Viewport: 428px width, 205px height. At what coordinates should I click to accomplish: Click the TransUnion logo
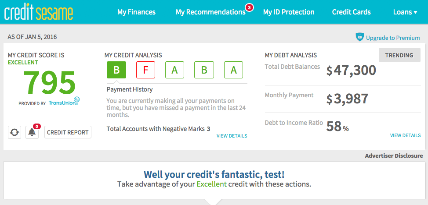point(64,103)
